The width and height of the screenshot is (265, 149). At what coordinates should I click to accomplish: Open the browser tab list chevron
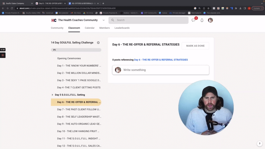262,3
